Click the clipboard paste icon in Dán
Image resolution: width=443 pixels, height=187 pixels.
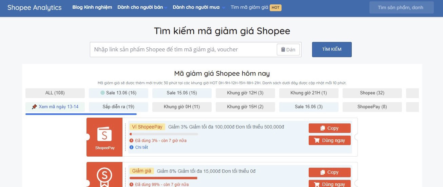(x=283, y=50)
